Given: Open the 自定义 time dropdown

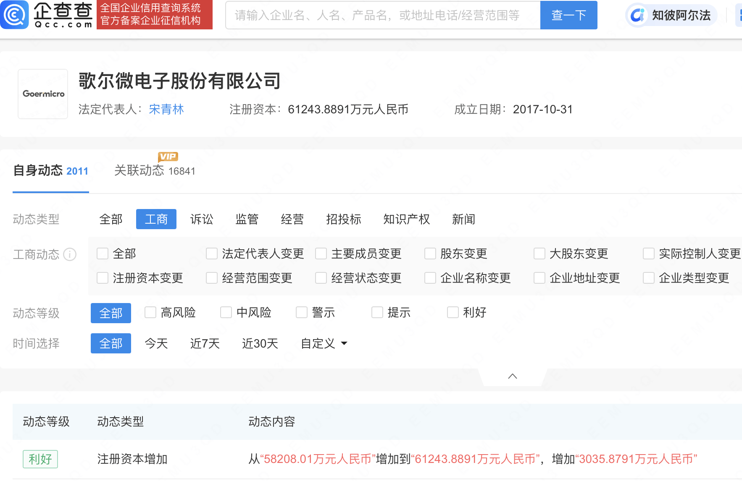Looking at the screenshot, I should (x=324, y=343).
